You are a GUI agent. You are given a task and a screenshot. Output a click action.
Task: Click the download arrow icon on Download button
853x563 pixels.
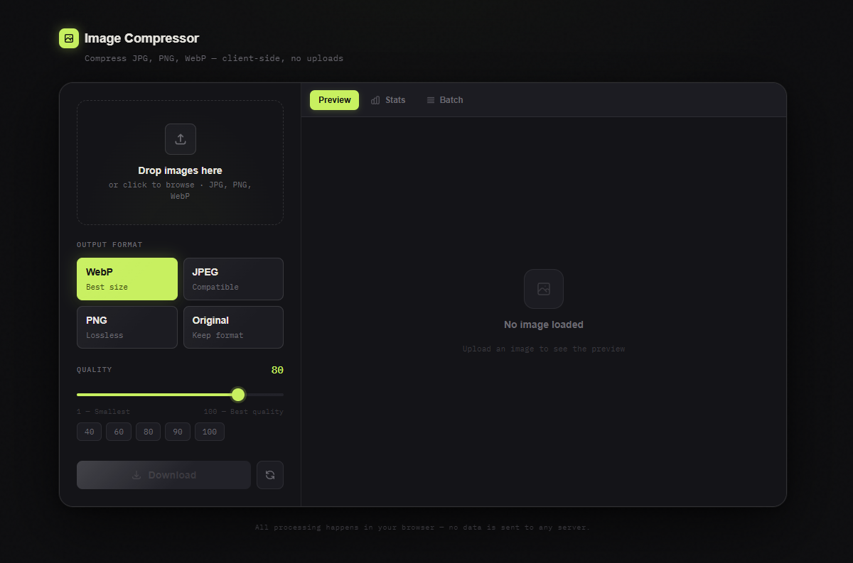point(136,475)
